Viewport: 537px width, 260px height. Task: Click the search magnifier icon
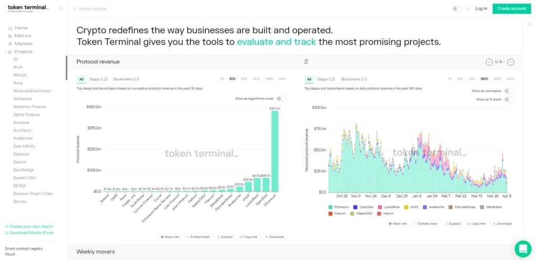coord(74,9)
